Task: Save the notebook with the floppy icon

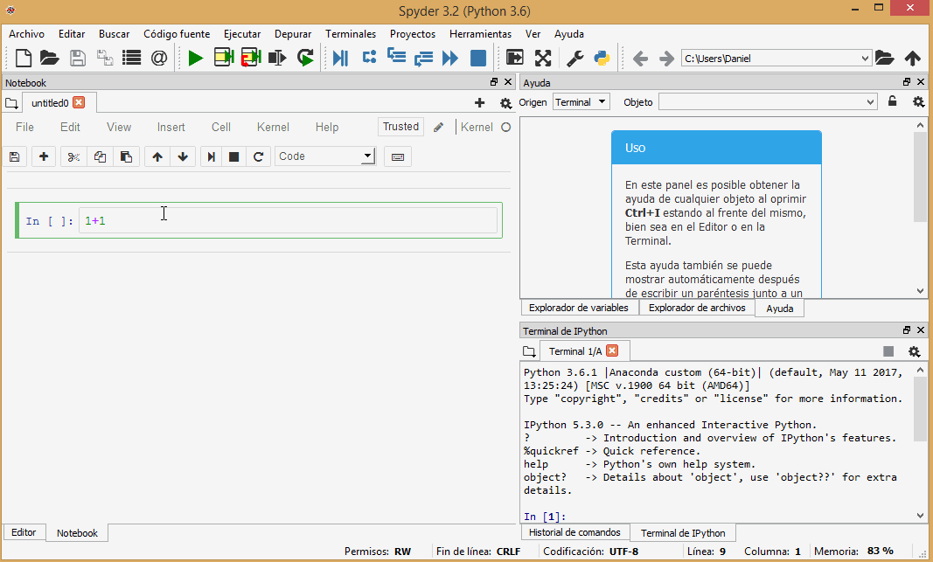Action: click(14, 156)
